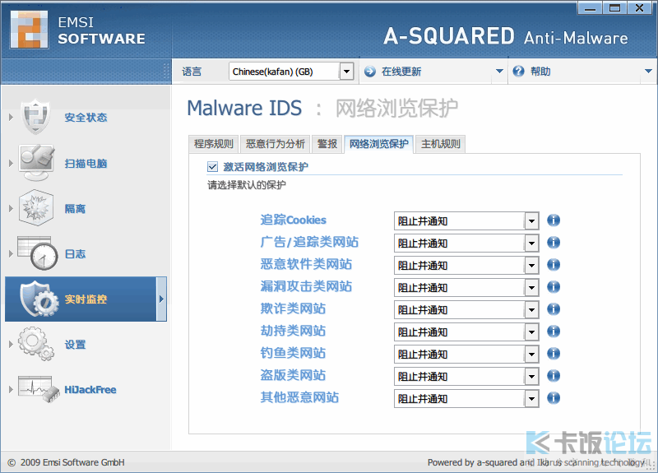The width and height of the screenshot is (658, 473).
Task: Expand arrow beside 设置
Action: tap(11, 345)
